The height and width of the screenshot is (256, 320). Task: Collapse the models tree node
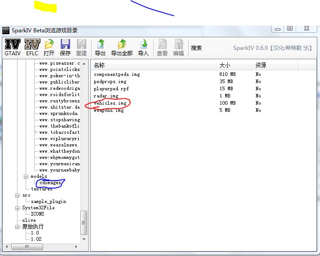click(25, 177)
